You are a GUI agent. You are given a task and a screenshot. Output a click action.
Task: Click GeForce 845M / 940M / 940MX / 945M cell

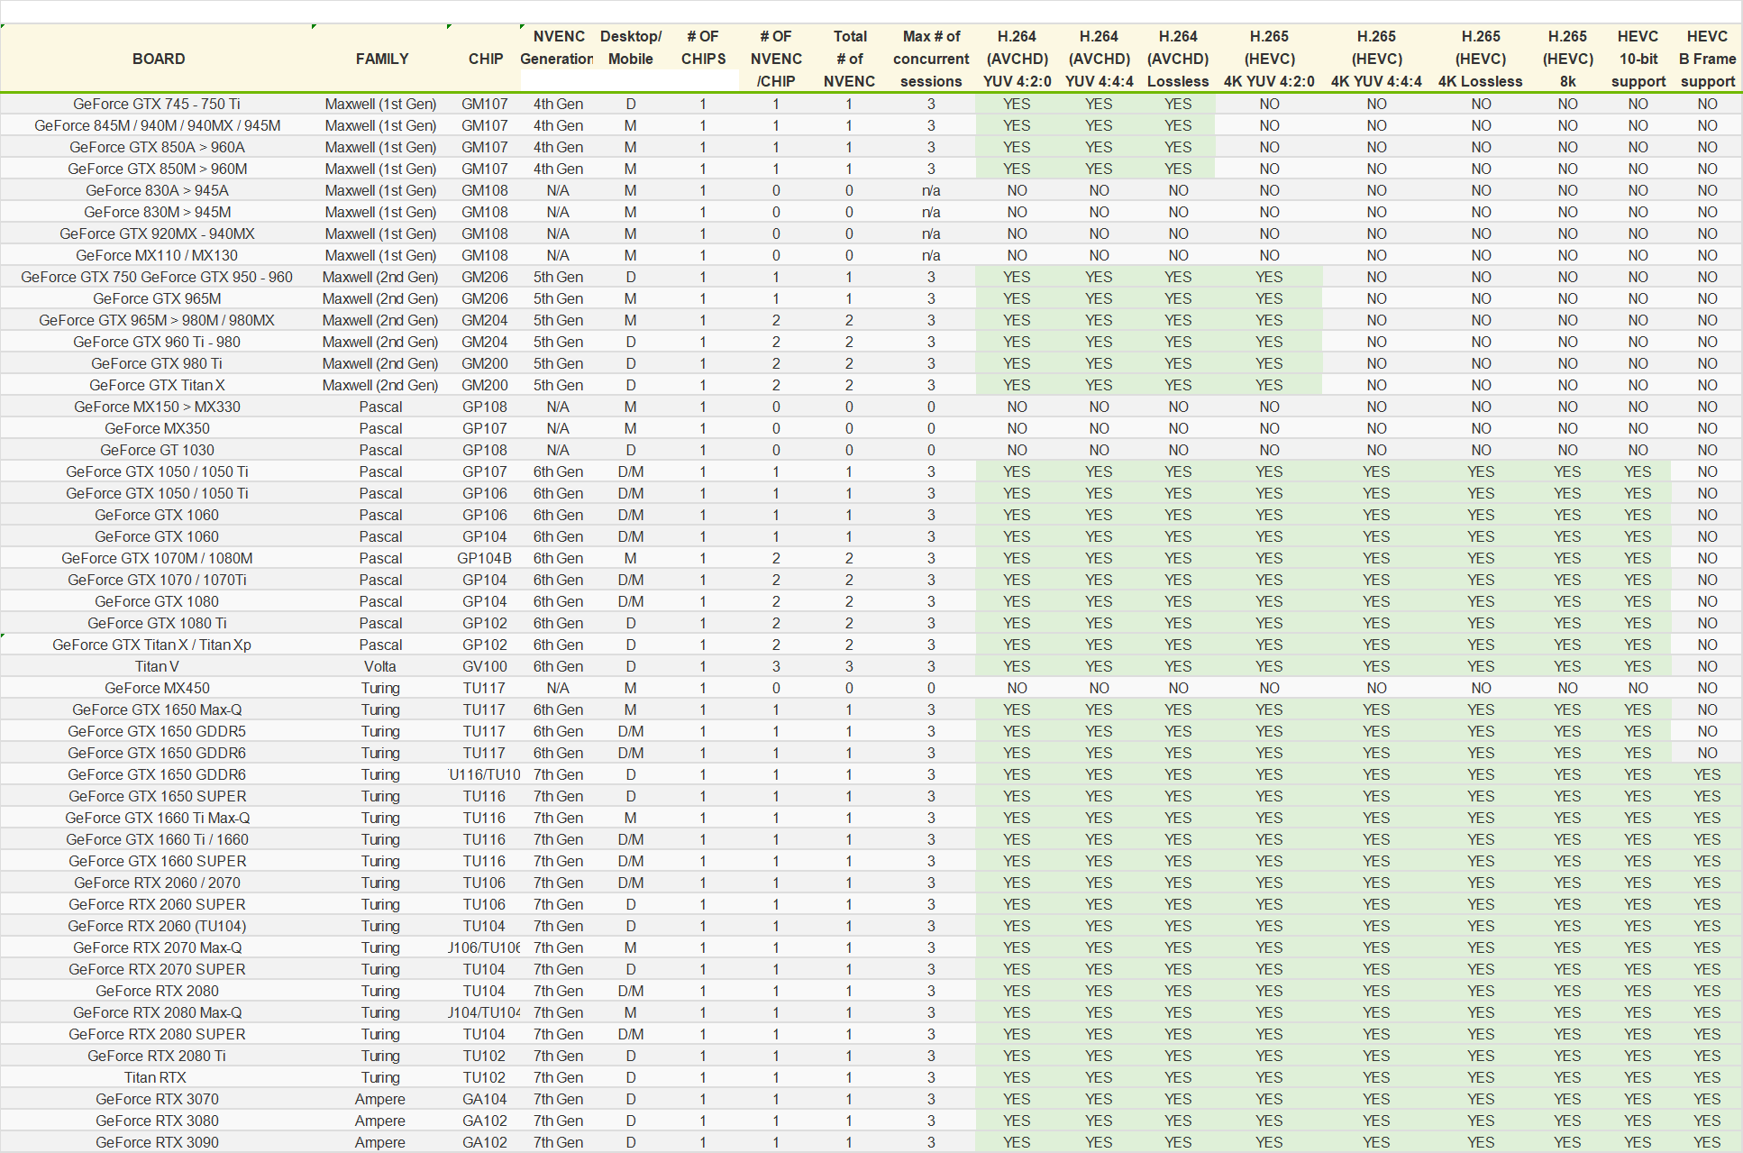point(157,125)
